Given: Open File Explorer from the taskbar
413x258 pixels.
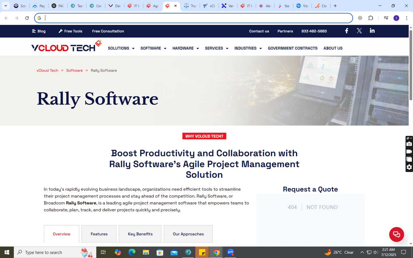Looking at the screenshot, I should (x=146, y=252).
